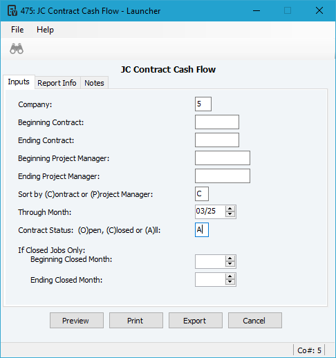
Task: Close the Launcher window
Action: [319, 10]
